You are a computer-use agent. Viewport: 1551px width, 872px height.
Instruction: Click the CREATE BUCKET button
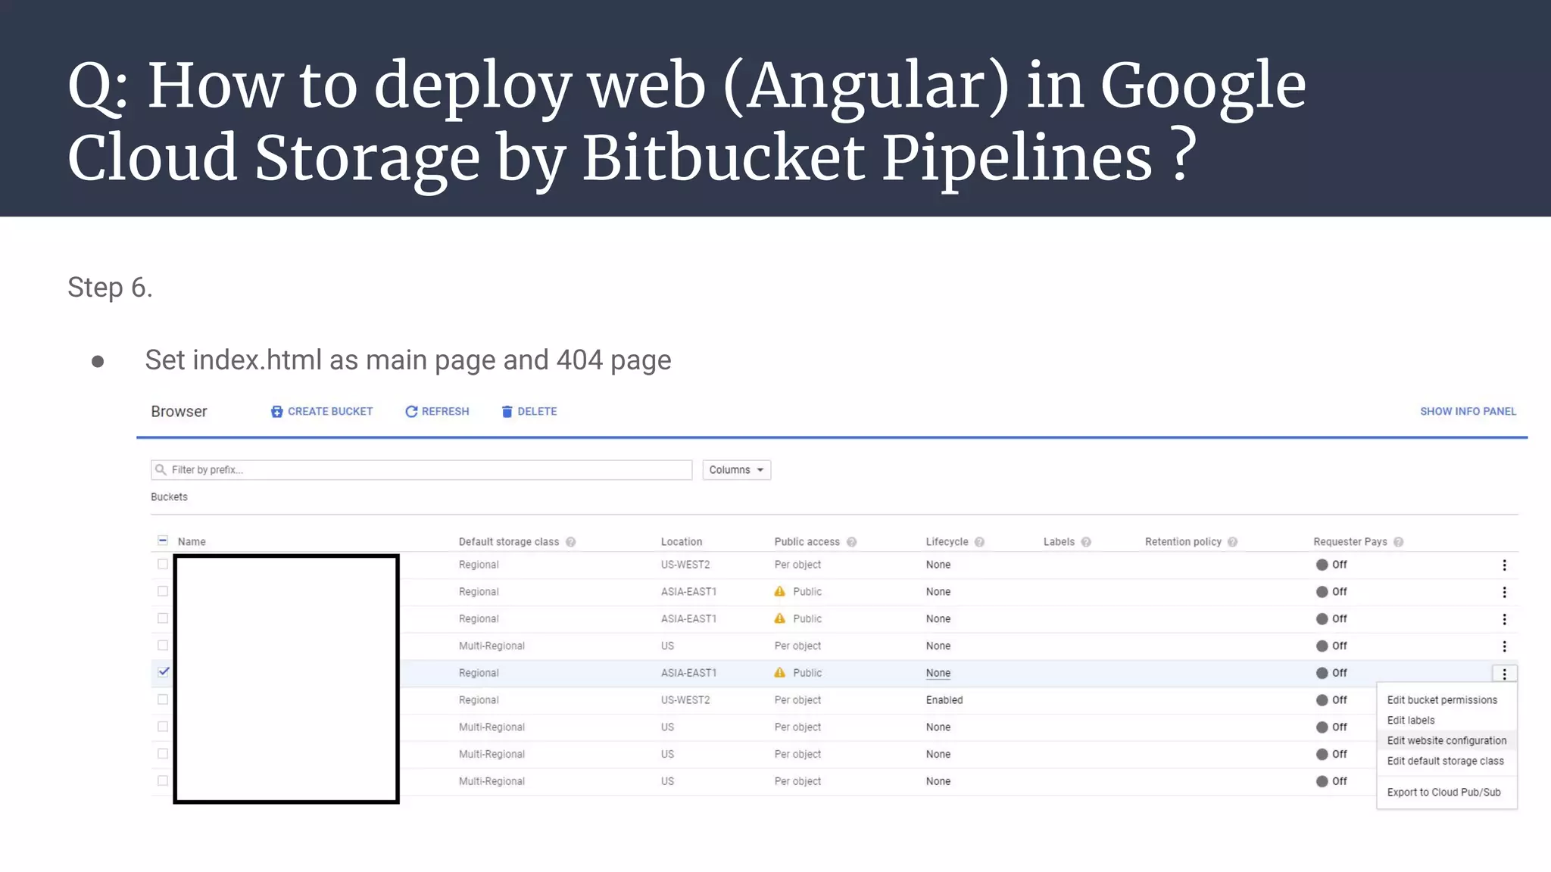click(x=322, y=411)
